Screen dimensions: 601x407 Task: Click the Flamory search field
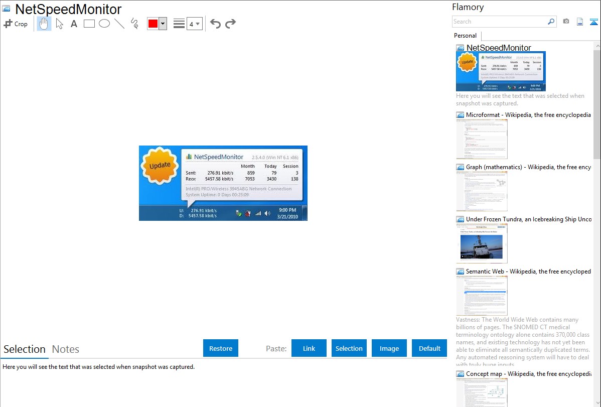500,22
